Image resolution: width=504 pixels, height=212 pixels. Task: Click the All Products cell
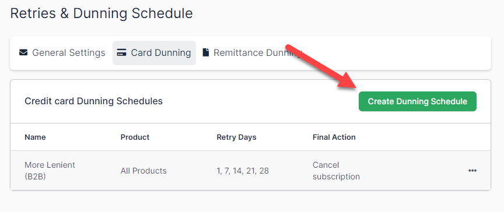tap(143, 171)
